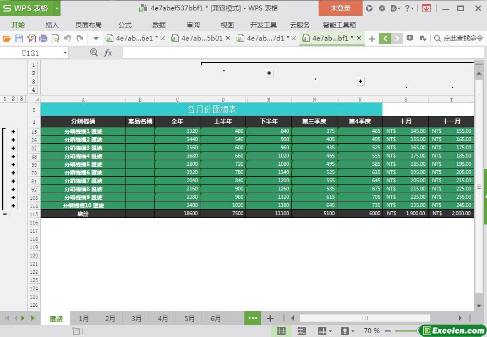
Task: Open the 插入 ribbon tab
Action: [52, 25]
